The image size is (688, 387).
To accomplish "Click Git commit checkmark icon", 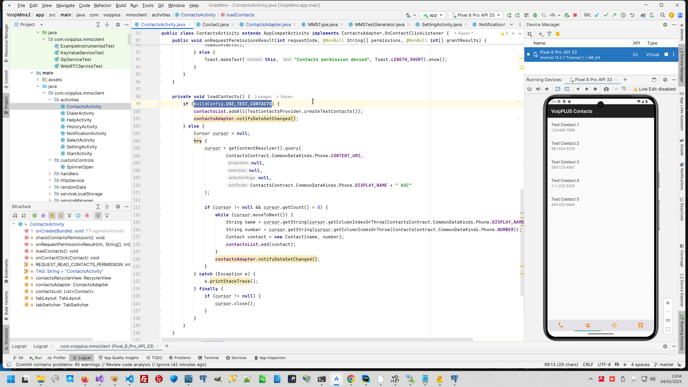I will pyautogui.click(x=606, y=15).
